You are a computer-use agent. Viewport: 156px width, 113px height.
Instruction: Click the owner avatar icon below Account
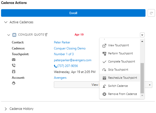[14, 83]
